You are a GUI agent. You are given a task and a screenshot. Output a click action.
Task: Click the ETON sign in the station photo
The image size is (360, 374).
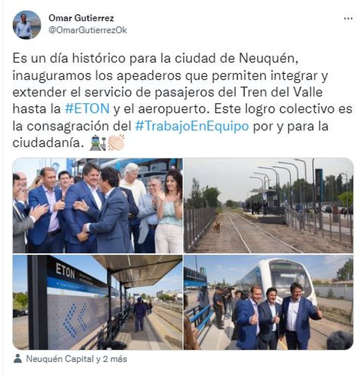point(65,271)
